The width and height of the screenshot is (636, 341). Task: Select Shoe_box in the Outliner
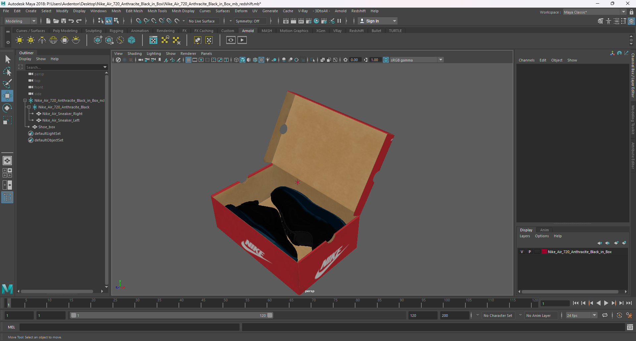(47, 127)
